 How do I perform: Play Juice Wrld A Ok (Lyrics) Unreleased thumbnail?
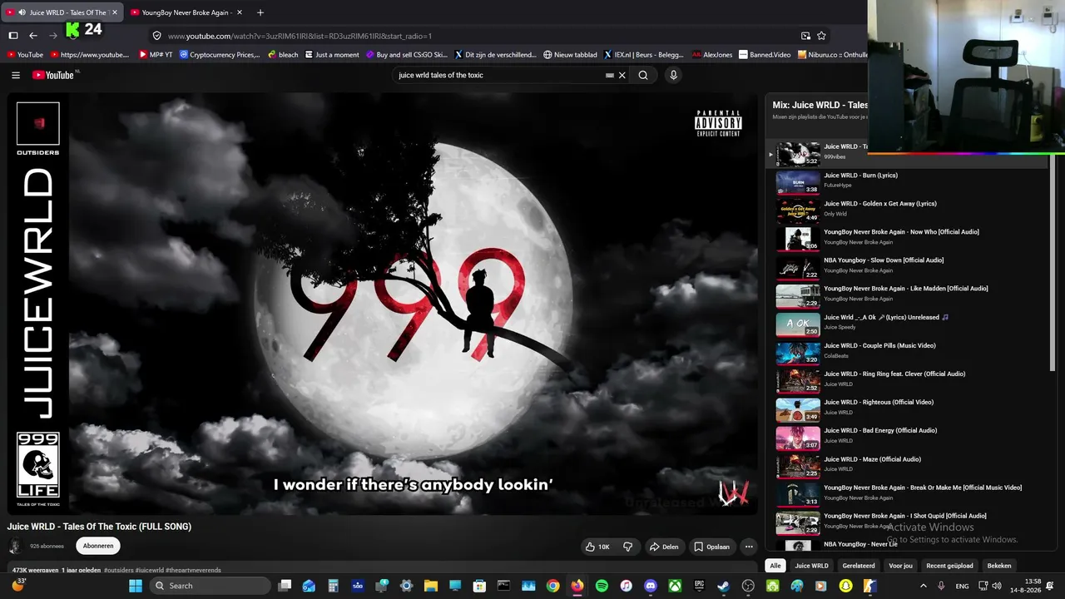tap(798, 324)
